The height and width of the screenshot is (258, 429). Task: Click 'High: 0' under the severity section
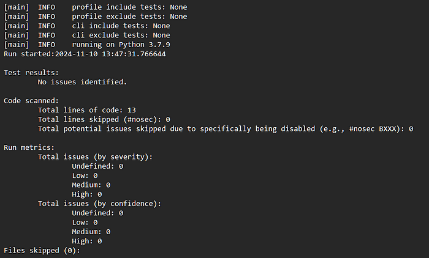point(86,194)
